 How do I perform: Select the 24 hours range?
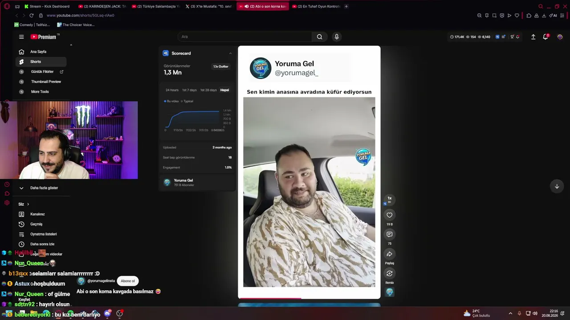[172, 90]
